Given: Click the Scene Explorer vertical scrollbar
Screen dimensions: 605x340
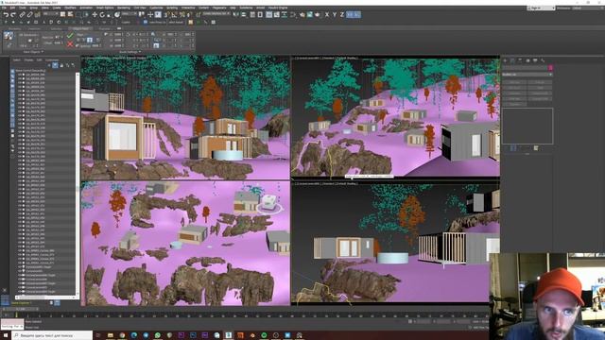Looking at the screenshot, I should coord(78,183).
